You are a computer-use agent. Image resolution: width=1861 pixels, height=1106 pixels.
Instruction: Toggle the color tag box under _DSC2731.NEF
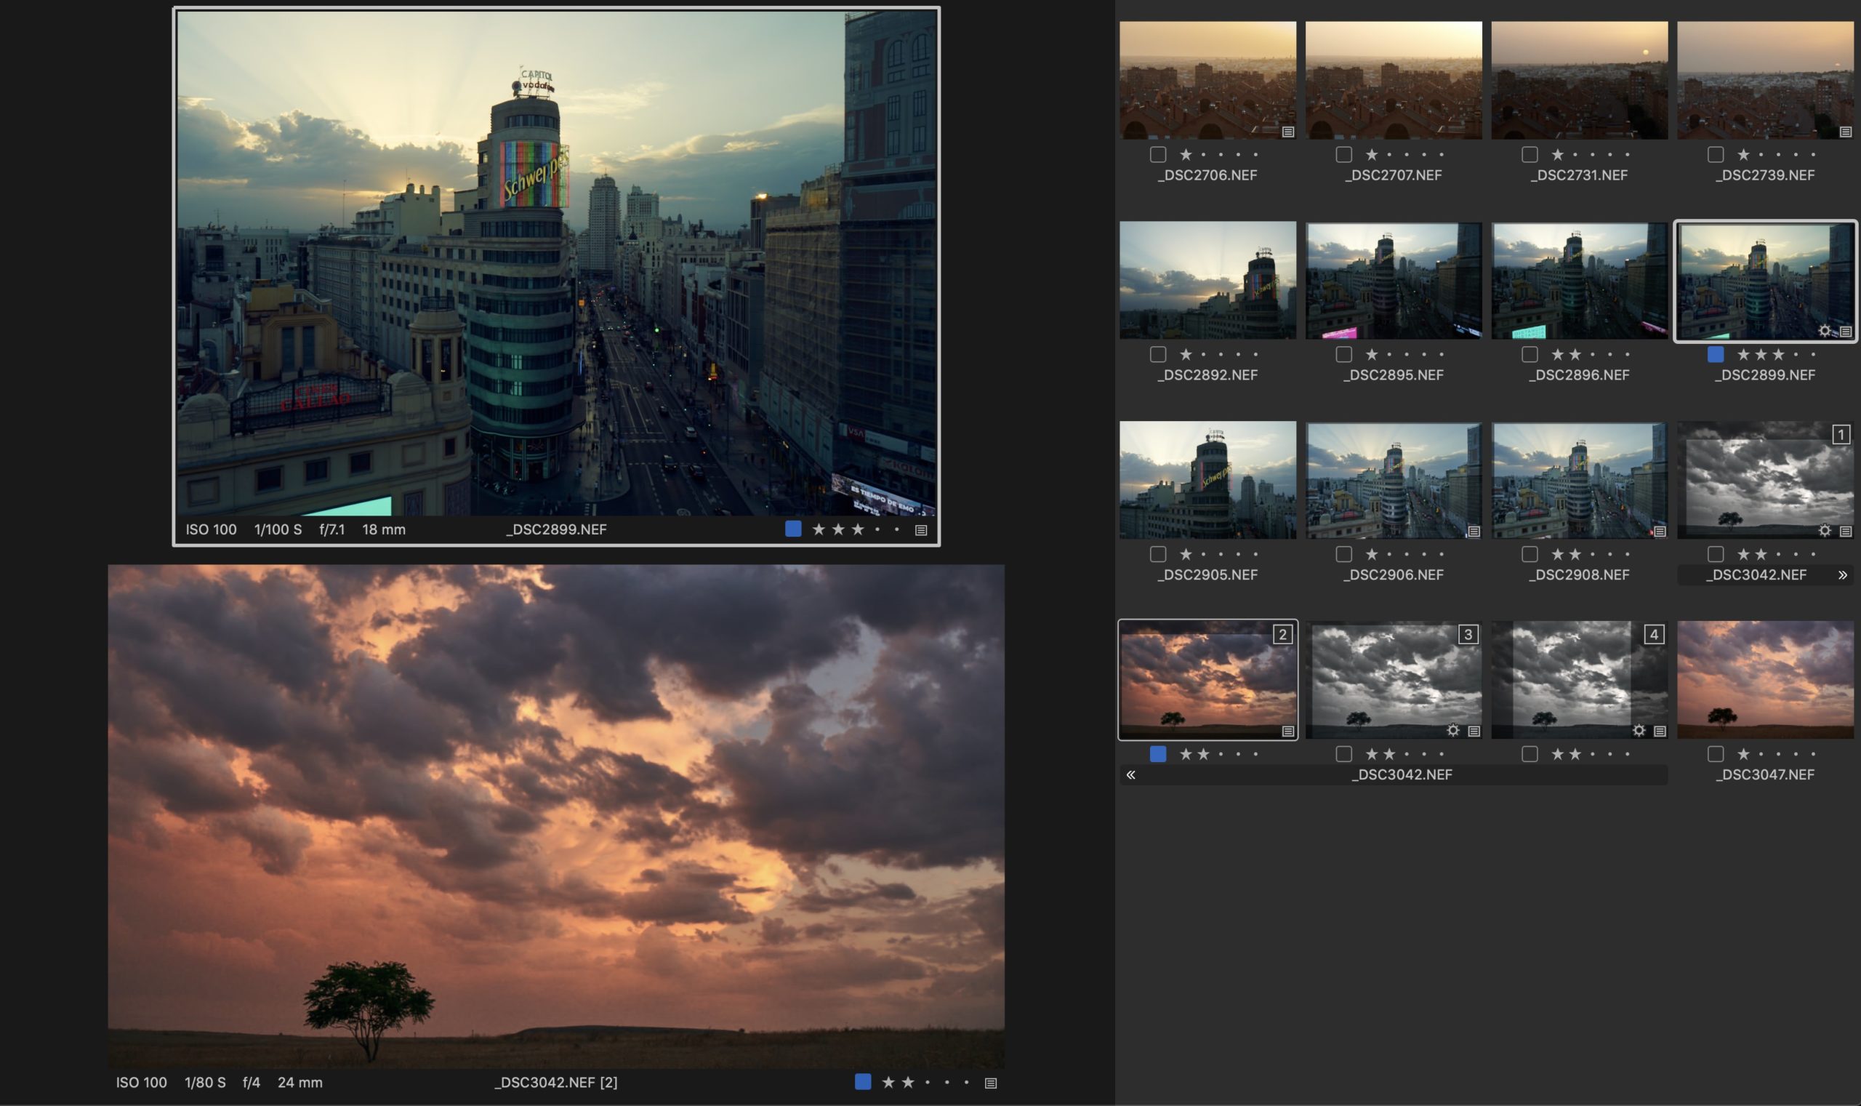click(x=1530, y=154)
